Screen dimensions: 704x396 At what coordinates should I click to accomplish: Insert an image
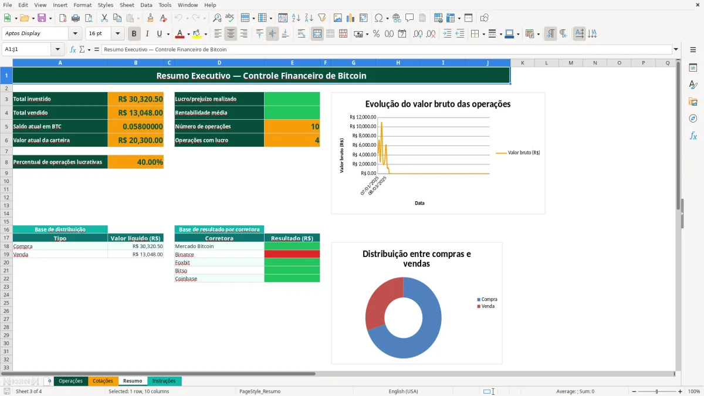coord(338,18)
